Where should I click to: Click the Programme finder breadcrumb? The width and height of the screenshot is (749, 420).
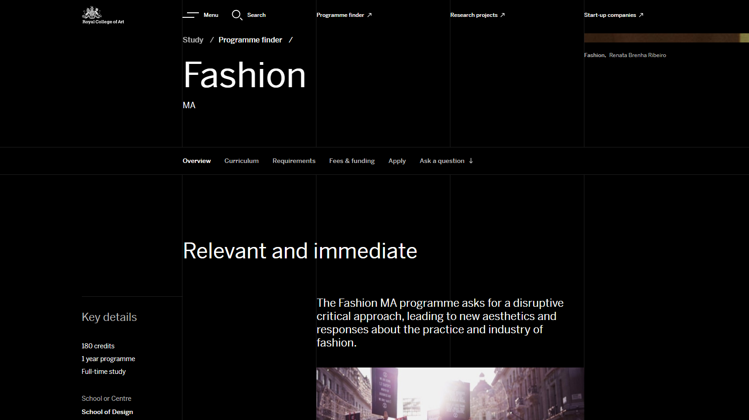(x=250, y=40)
